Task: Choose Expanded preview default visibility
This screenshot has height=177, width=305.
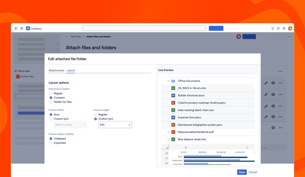Action: [x=51, y=143]
